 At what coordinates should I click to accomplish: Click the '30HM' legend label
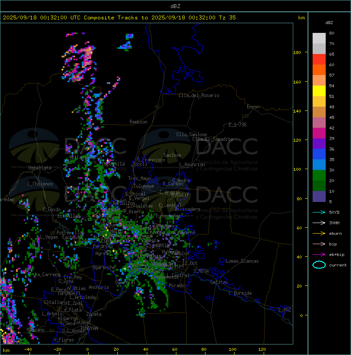tap(334, 223)
